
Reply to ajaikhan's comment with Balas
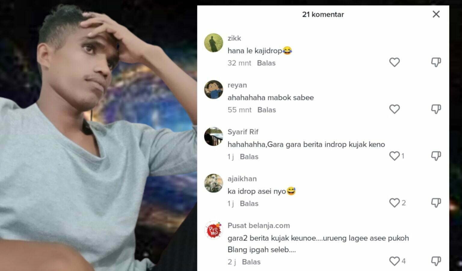click(249, 204)
